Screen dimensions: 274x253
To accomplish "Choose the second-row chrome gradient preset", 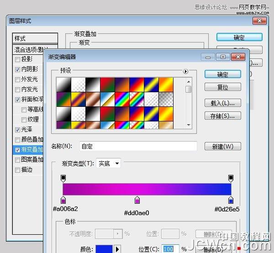I will pos(107,99).
